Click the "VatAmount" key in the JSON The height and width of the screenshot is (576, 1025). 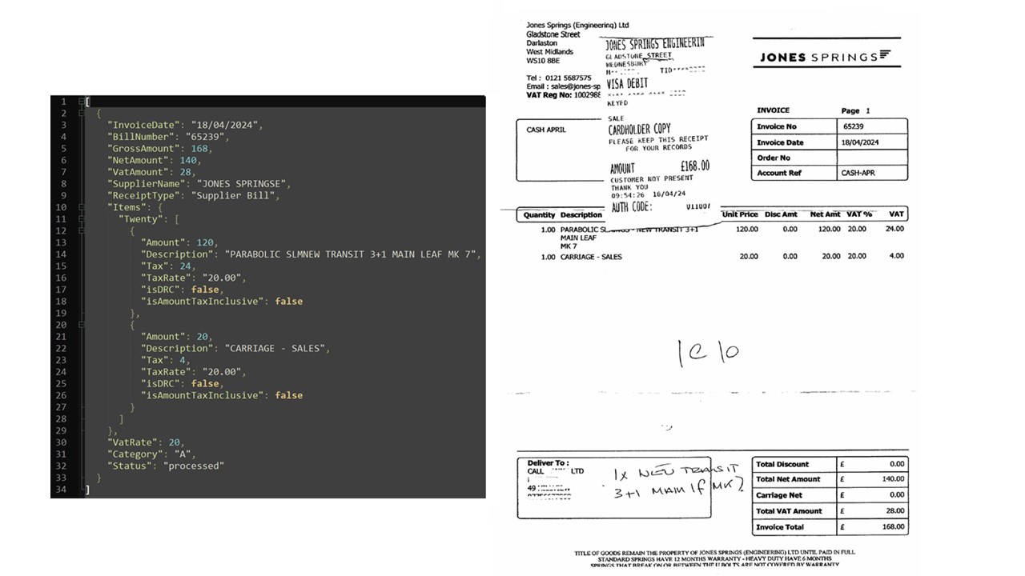[140, 172]
